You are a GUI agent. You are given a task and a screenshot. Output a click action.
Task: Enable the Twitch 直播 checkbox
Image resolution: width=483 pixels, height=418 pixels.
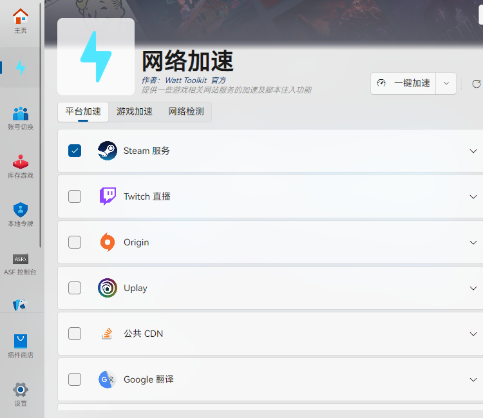pos(75,196)
